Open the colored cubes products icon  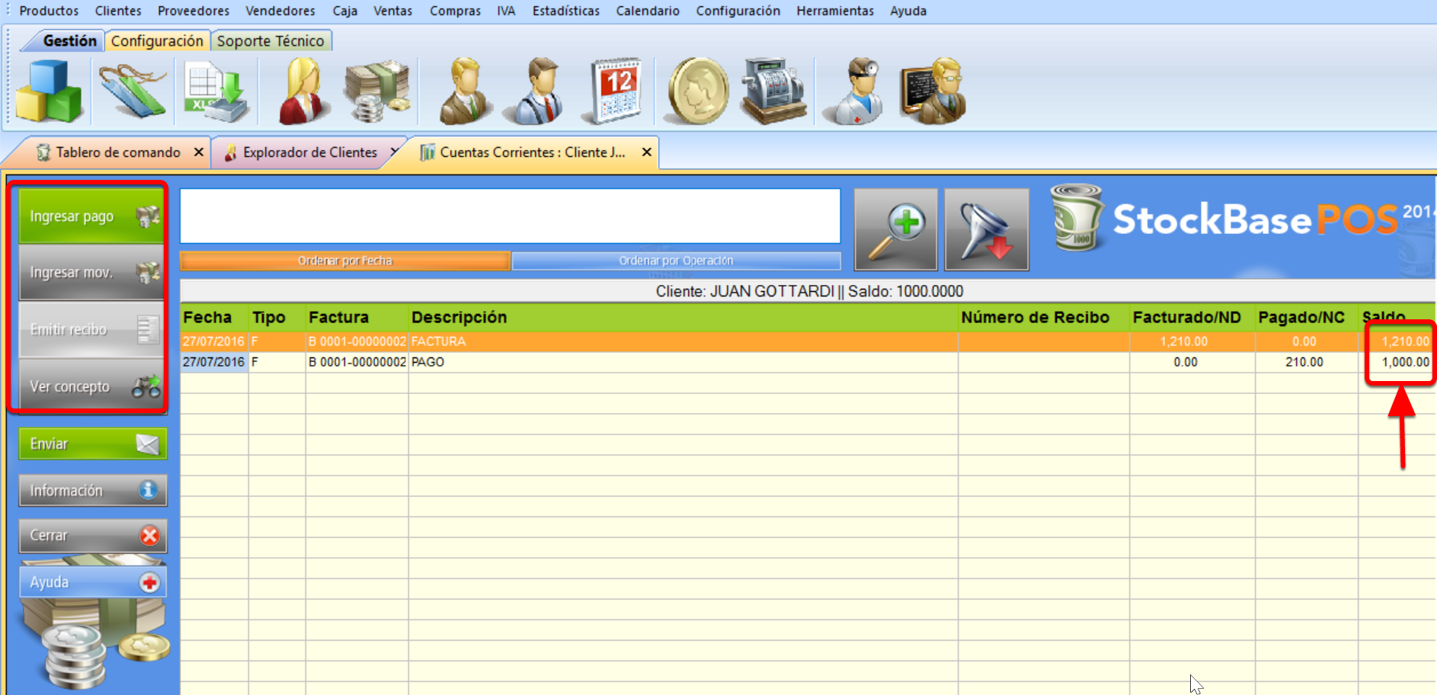(x=50, y=91)
